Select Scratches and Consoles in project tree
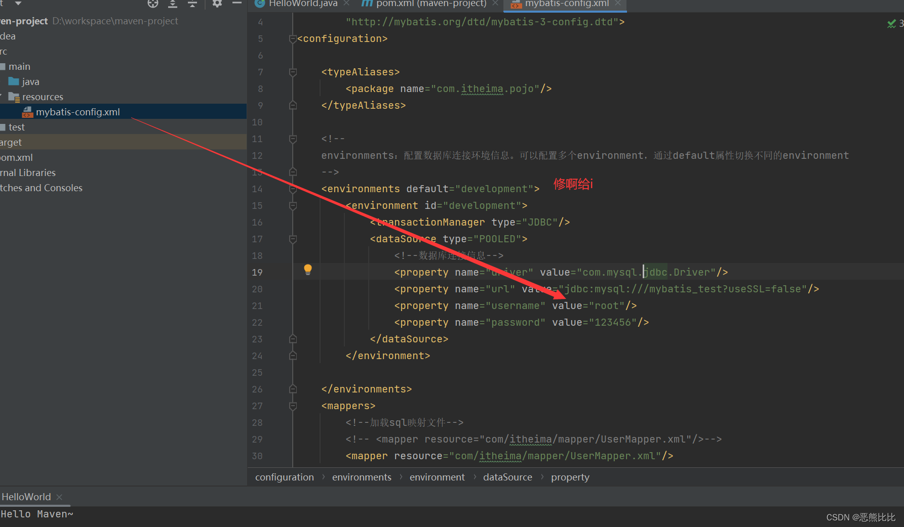This screenshot has height=527, width=904. 41,188
